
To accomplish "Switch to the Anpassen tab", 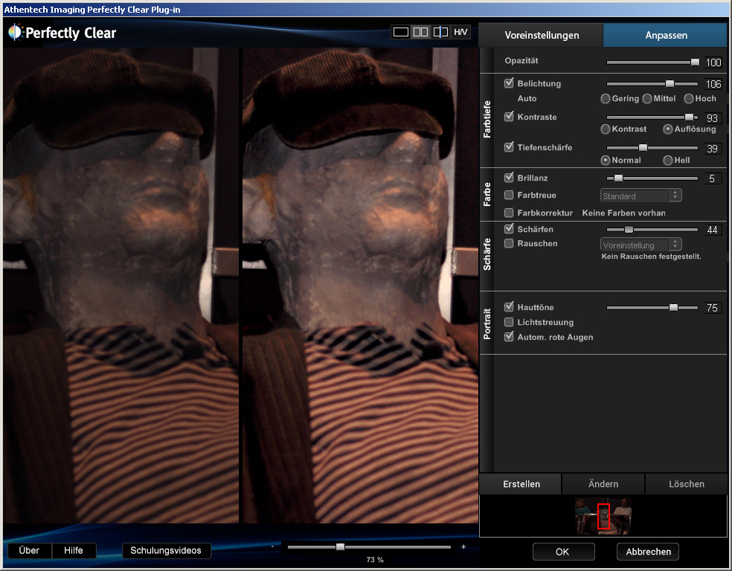I will [x=666, y=35].
